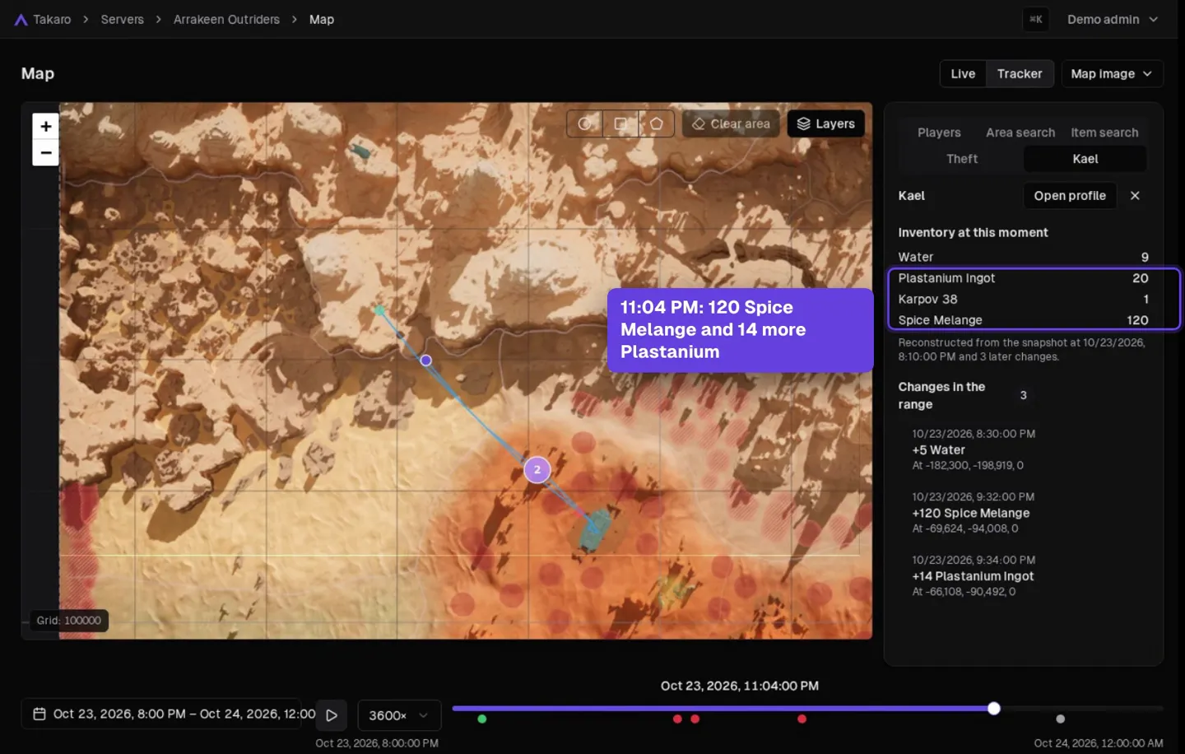
Task: Go to Arrakeen Outriders breadcrumb
Action: pyautogui.click(x=226, y=19)
